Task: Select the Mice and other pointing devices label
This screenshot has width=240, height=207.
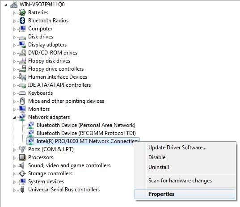Action: click(66, 101)
